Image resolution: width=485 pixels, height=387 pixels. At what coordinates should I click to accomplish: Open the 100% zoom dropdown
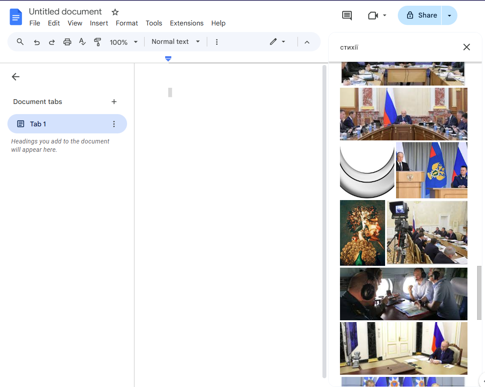click(124, 42)
